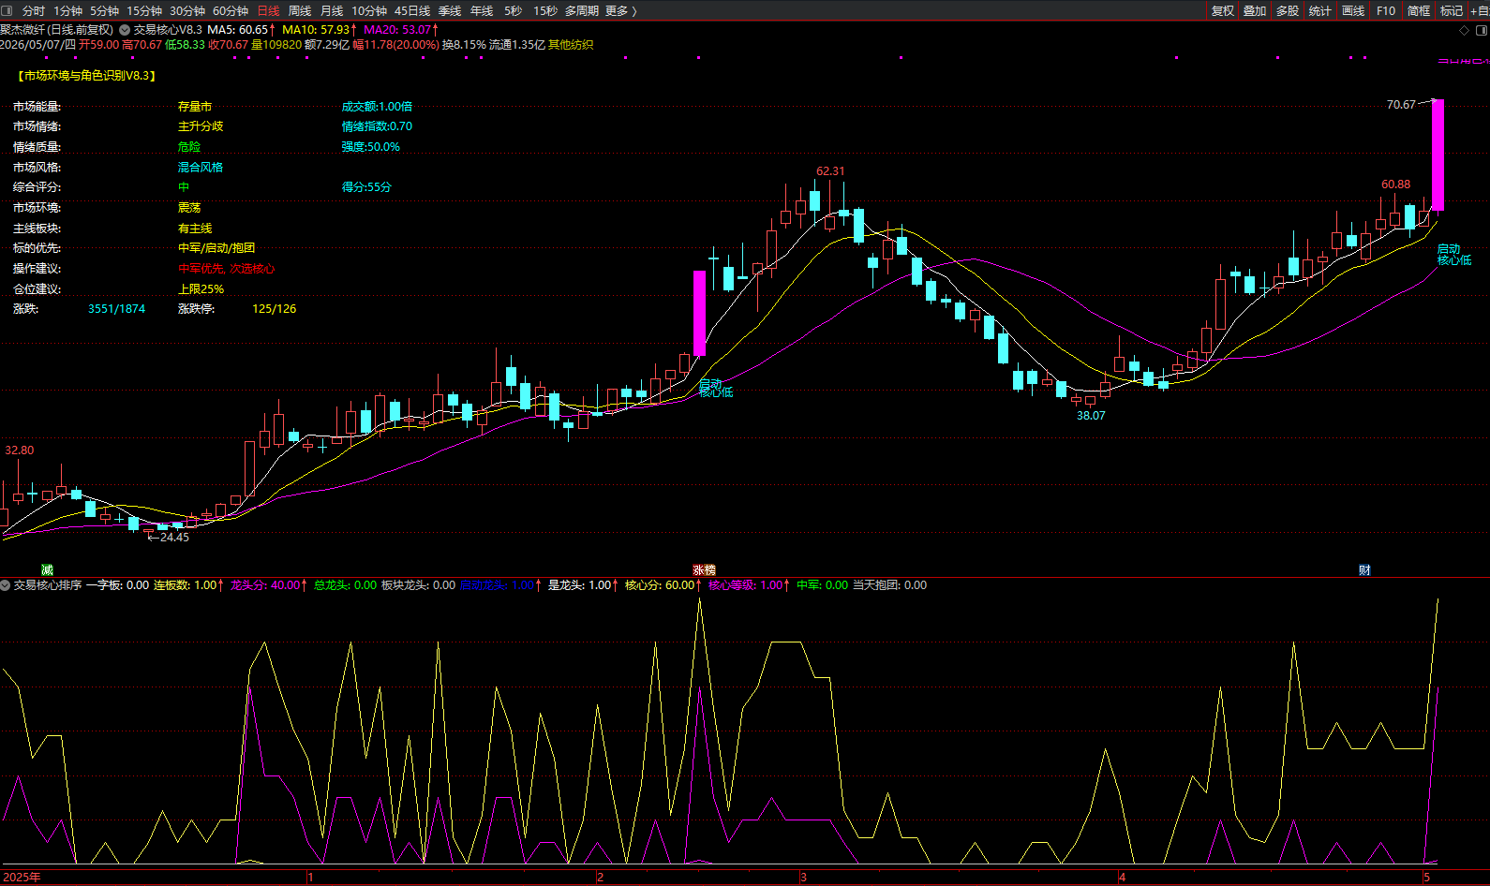Select the 1分钟 period tab
This screenshot has width=1490, height=886.
pyautogui.click(x=68, y=10)
